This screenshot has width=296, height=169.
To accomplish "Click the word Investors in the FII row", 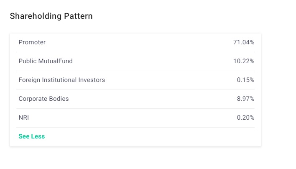I will pos(92,80).
